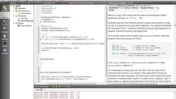Image resolution: width=176 pixels, height=99 pixels.
Task: Close the Projects side panel
Action: pos(32,3)
